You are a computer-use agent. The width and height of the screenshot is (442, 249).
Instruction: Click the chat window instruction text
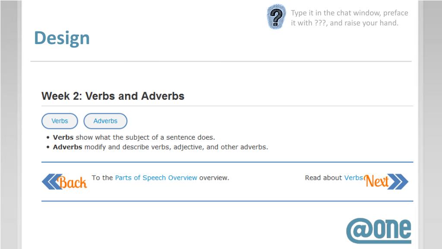[x=350, y=18]
